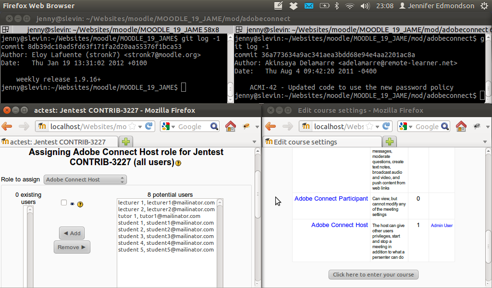The image size is (492, 288).
Task: Toggle the hidden assignments checkbox
Action: tap(64, 203)
